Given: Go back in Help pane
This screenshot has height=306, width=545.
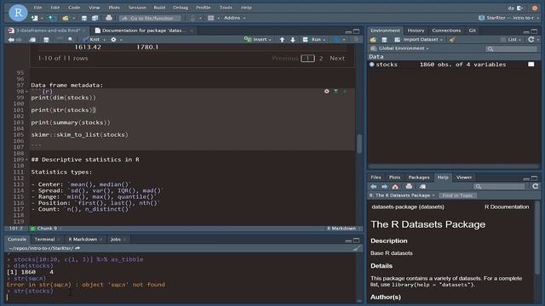Looking at the screenshot, I should (x=373, y=187).
